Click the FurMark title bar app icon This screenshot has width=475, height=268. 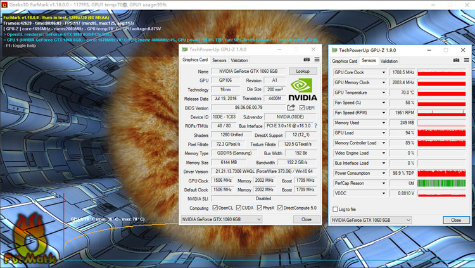pos(4,4)
